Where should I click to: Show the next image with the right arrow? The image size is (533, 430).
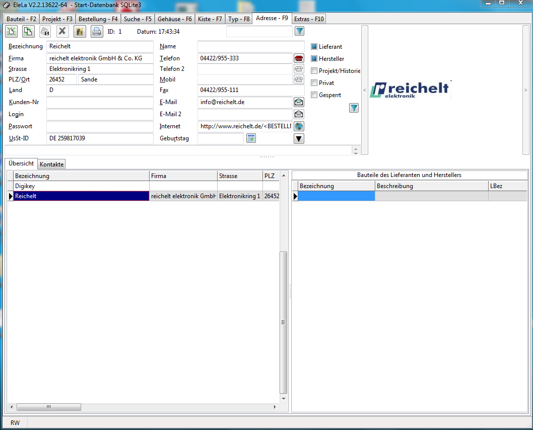pyautogui.click(x=525, y=91)
